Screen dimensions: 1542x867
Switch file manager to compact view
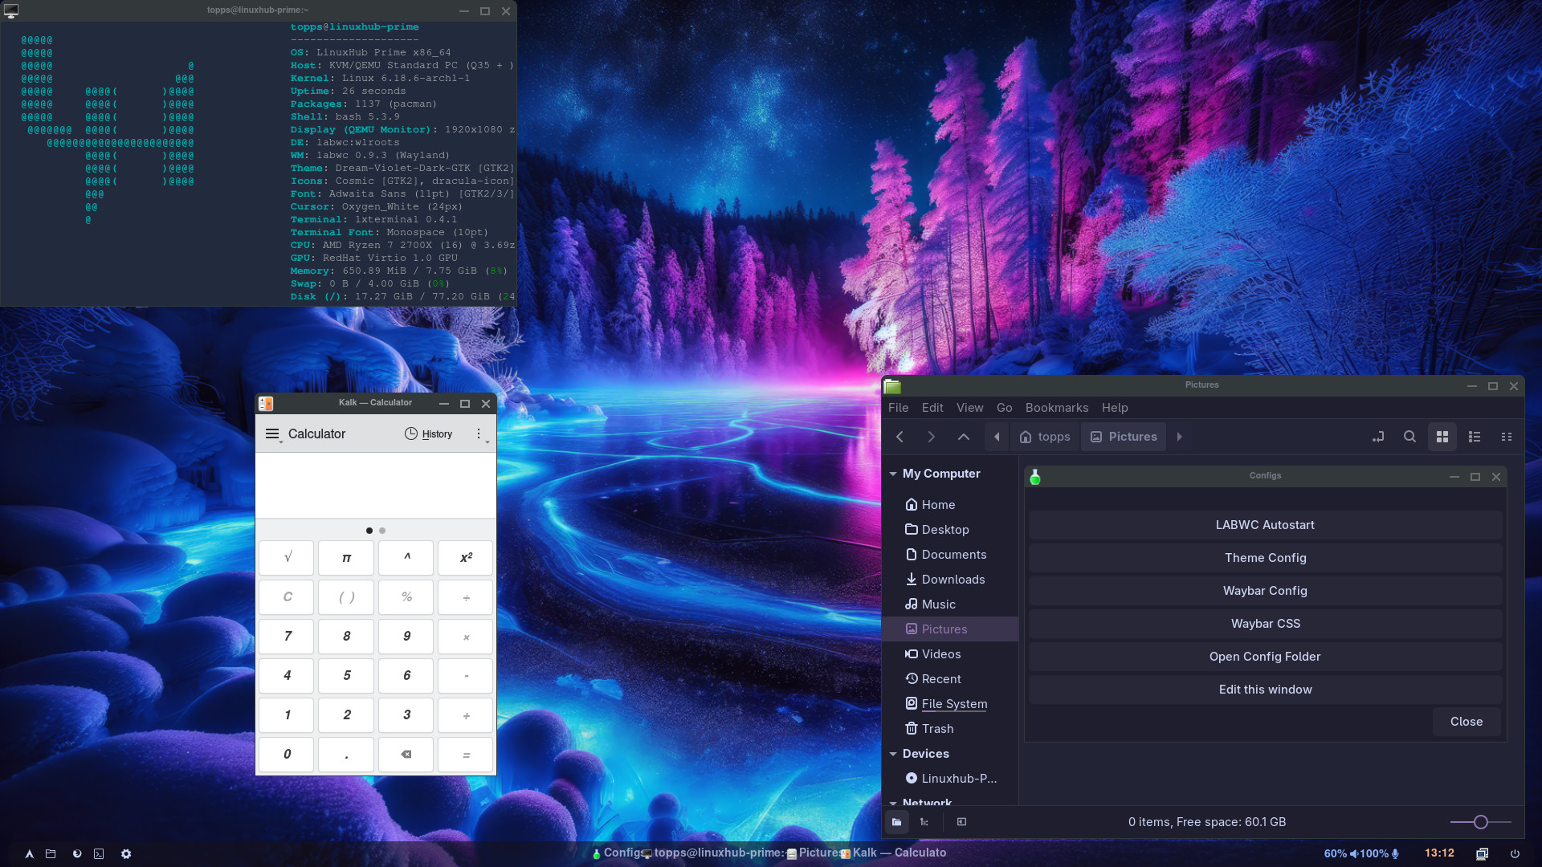coord(1507,437)
